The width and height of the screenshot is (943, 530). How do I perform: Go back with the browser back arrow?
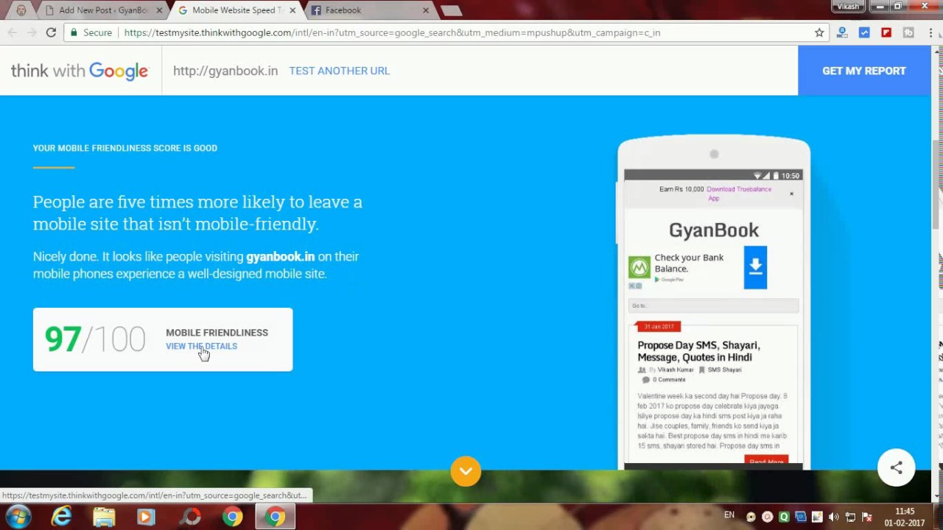[x=12, y=32]
